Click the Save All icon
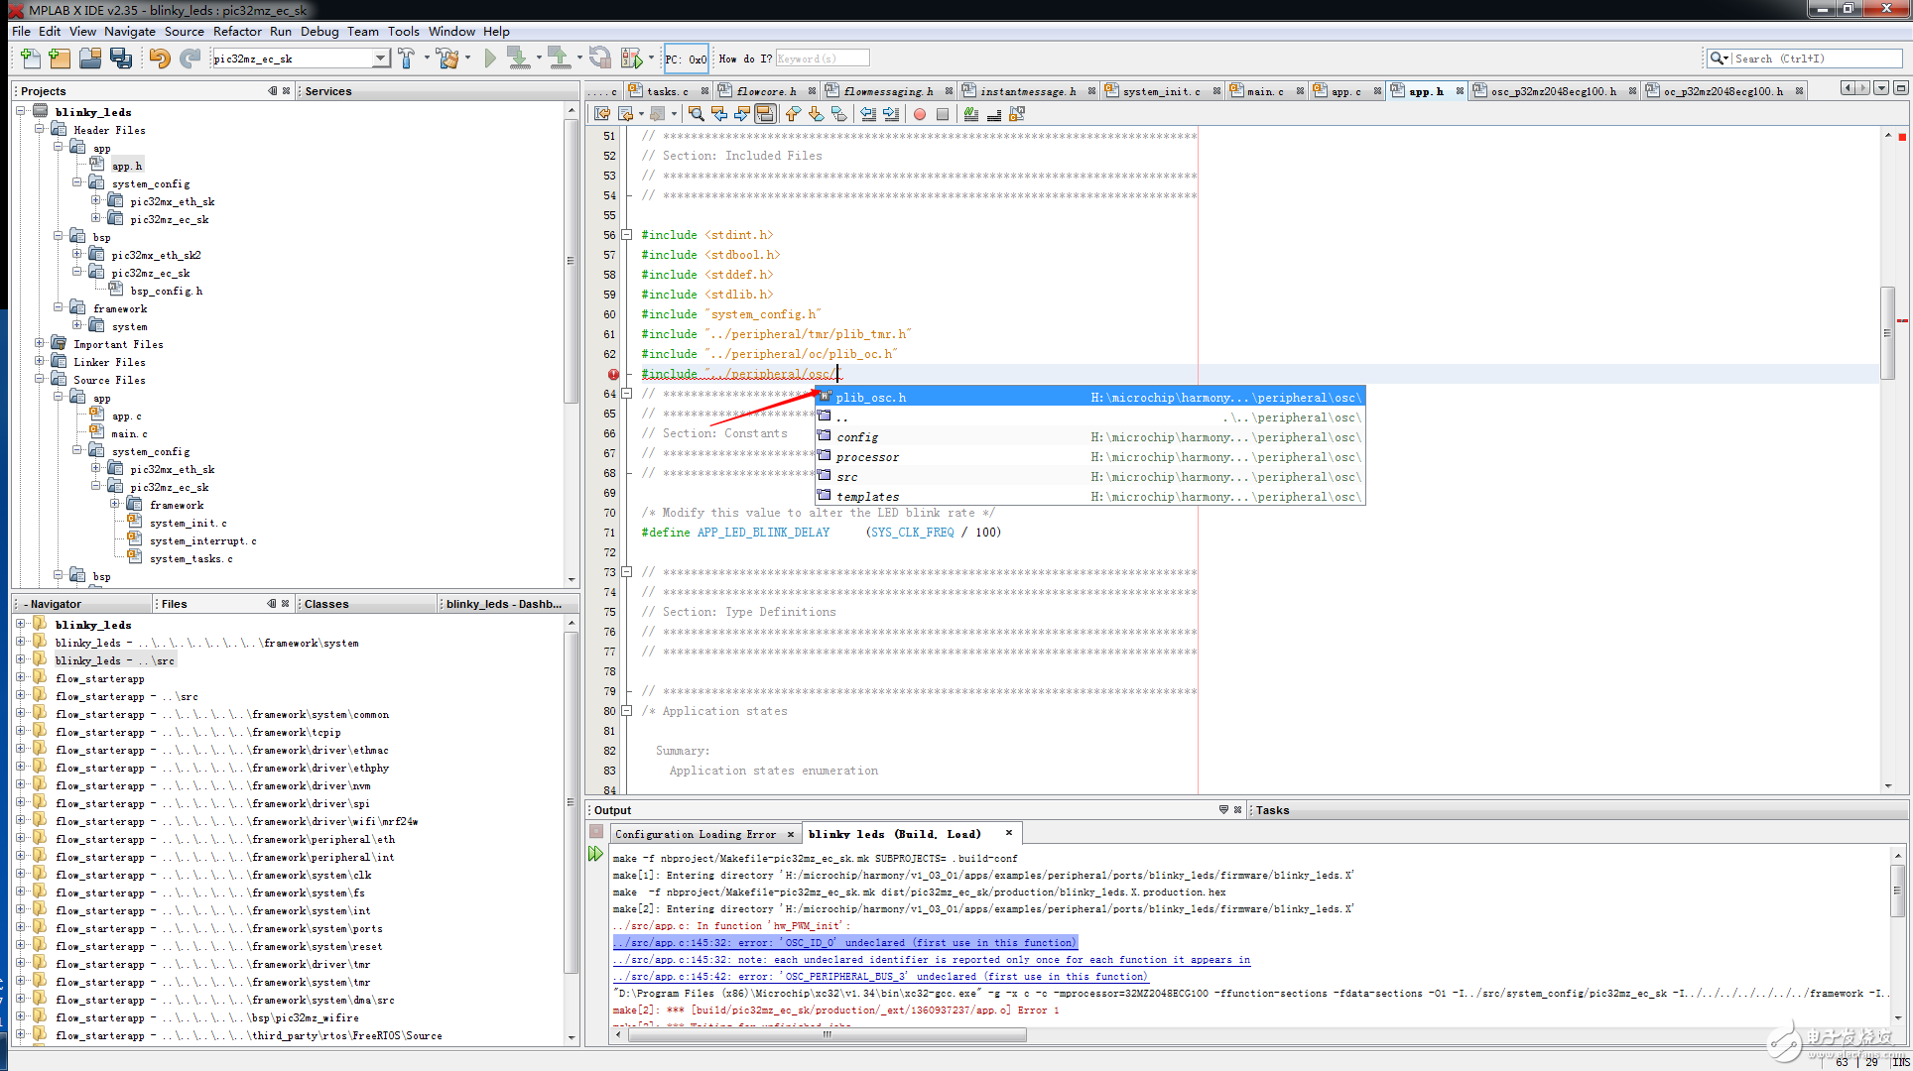This screenshot has height=1071, width=1913. [x=121, y=59]
